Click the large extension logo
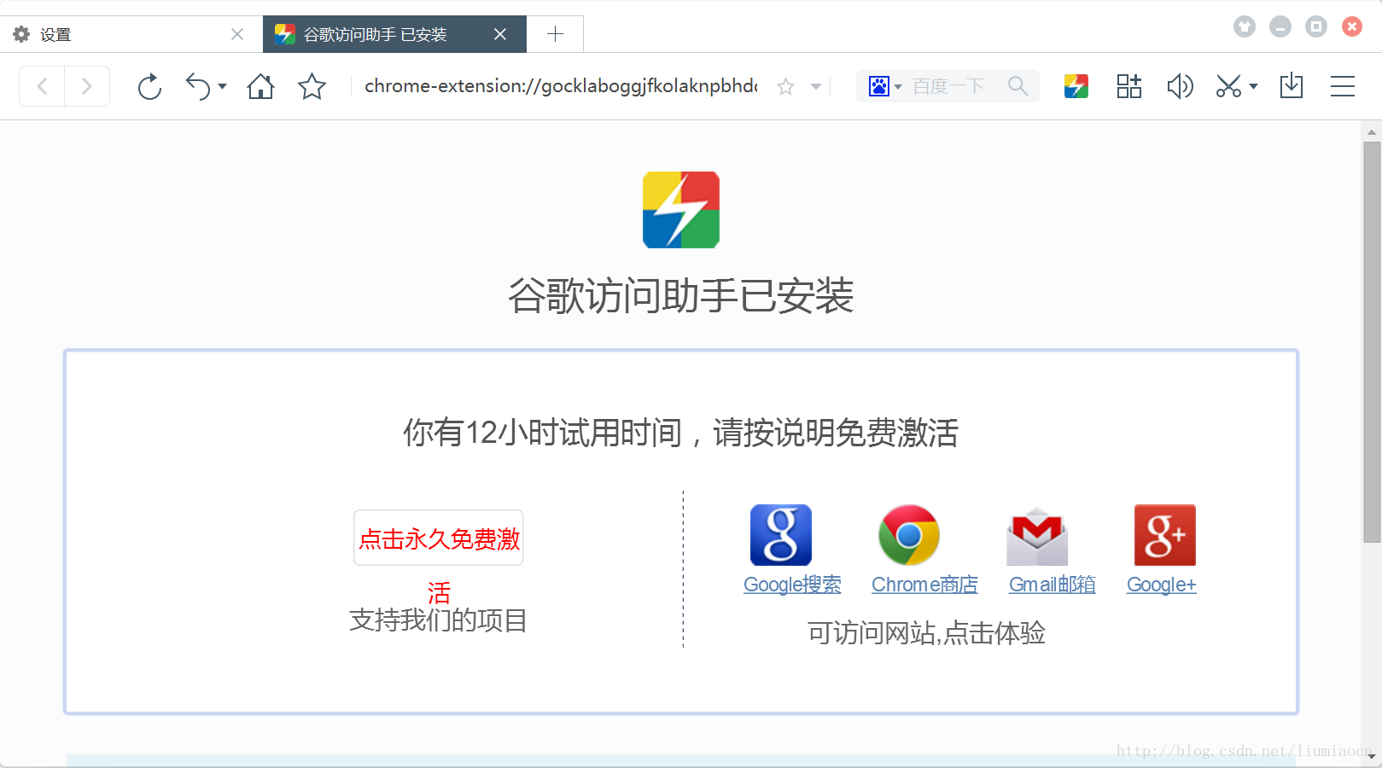The image size is (1382, 768). [681, 210]
